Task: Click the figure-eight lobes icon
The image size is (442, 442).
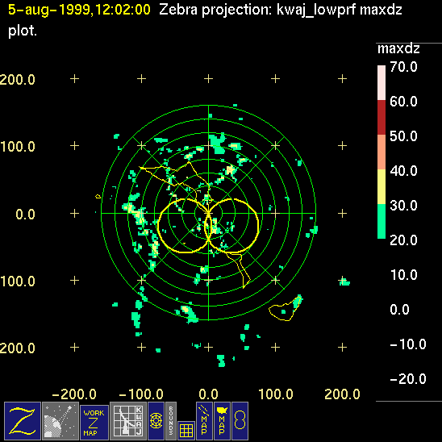Action: (240, 421)
